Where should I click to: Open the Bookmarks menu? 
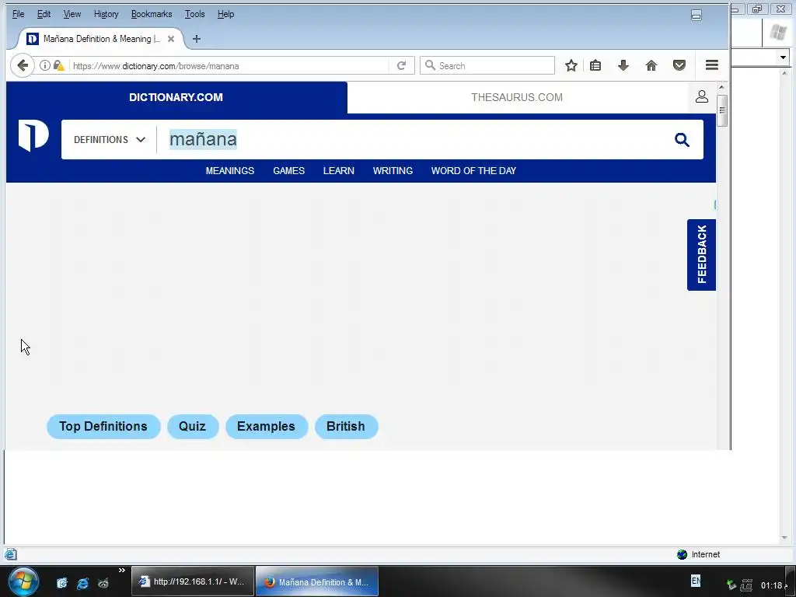tap(152, 14)
